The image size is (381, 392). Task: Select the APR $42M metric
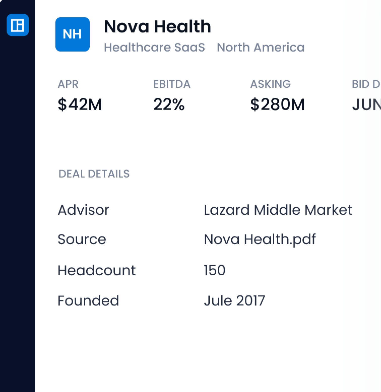coord(80,95)
